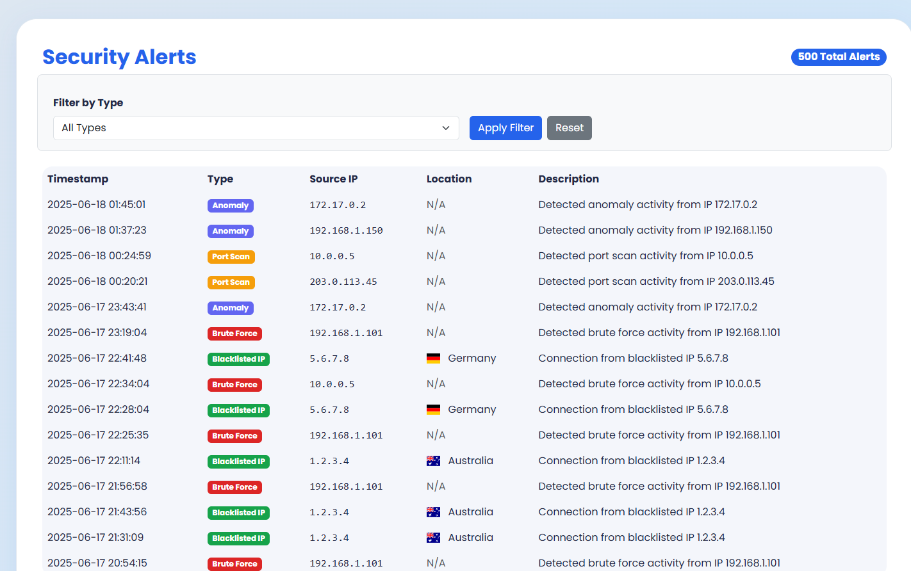This screenshot has height=571, width=911.
Task: Click the Germany location text in the 22:28:04 row
Action: tap(472, 410)
